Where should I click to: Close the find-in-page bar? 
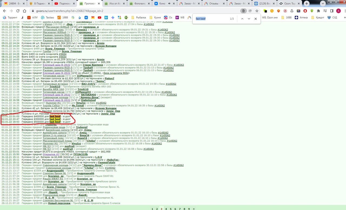(256, 19)
